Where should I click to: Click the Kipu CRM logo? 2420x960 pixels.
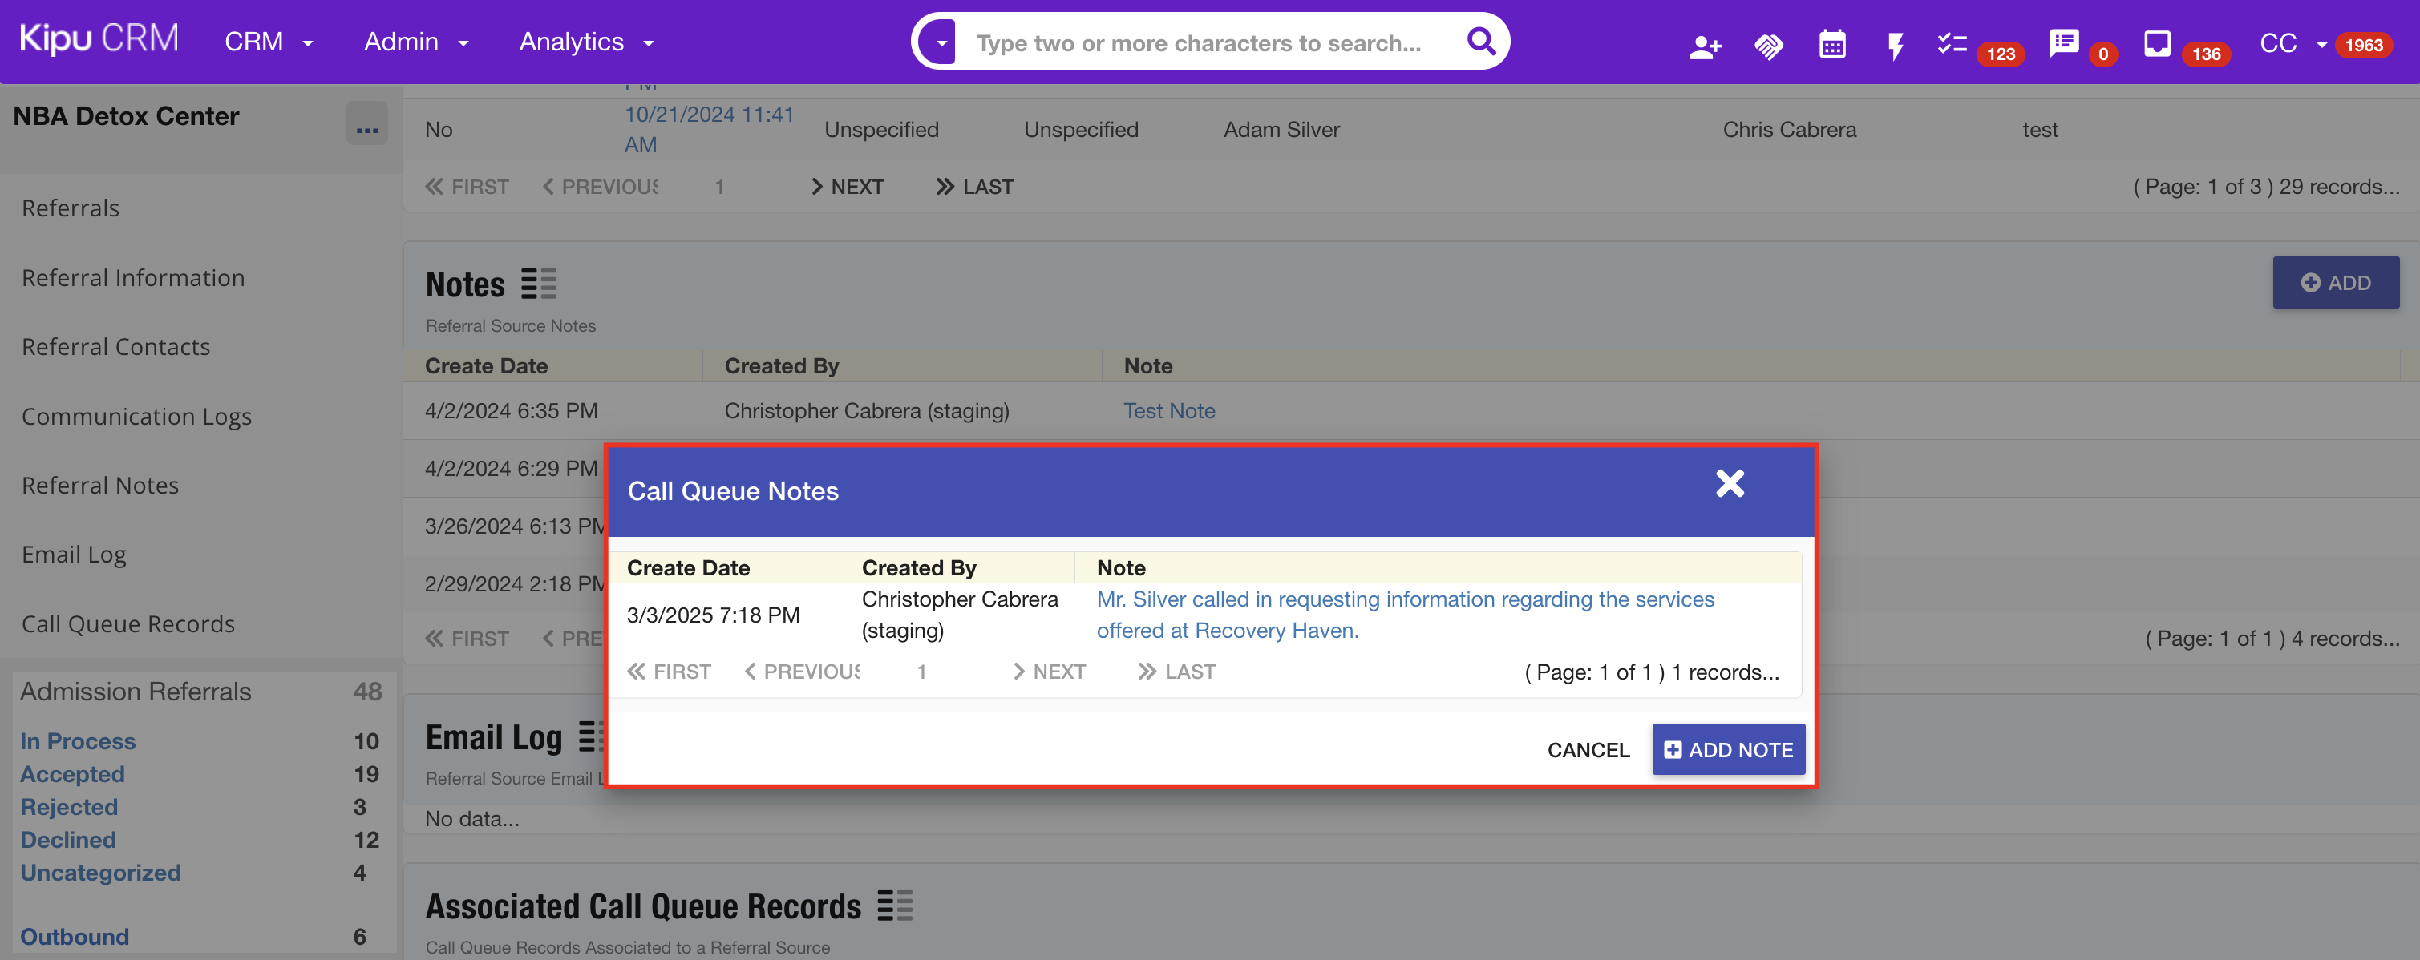coord(99,40)
